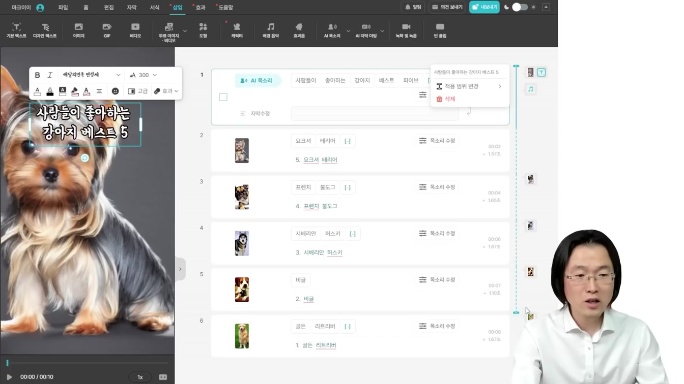Select the 디자인 텍스트 tool

[x=45, y=30]
